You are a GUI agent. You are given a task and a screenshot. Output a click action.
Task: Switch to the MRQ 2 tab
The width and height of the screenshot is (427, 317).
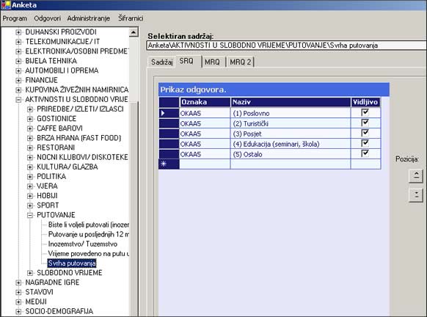tap(240, 62)
